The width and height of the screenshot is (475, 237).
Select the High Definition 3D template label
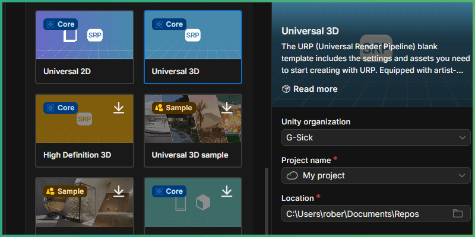(x=77, y=155)
